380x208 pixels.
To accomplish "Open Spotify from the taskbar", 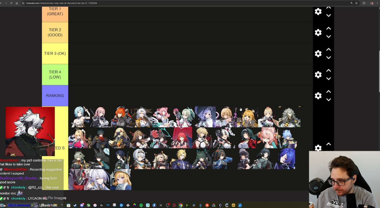I will tap(141, 205).
